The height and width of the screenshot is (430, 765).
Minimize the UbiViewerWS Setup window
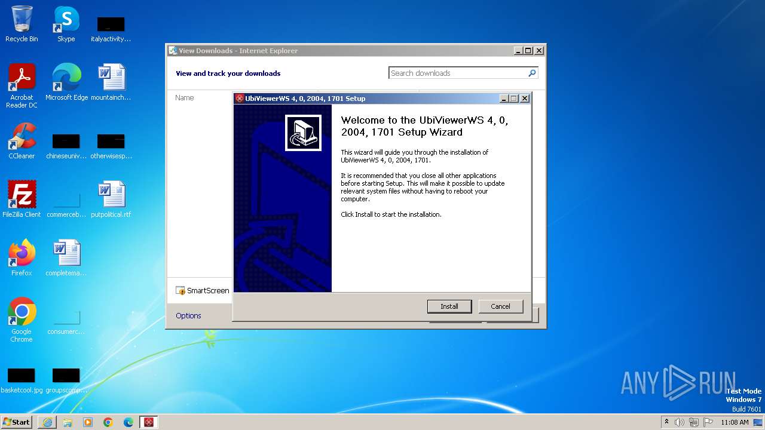click(x=504, y=99)
